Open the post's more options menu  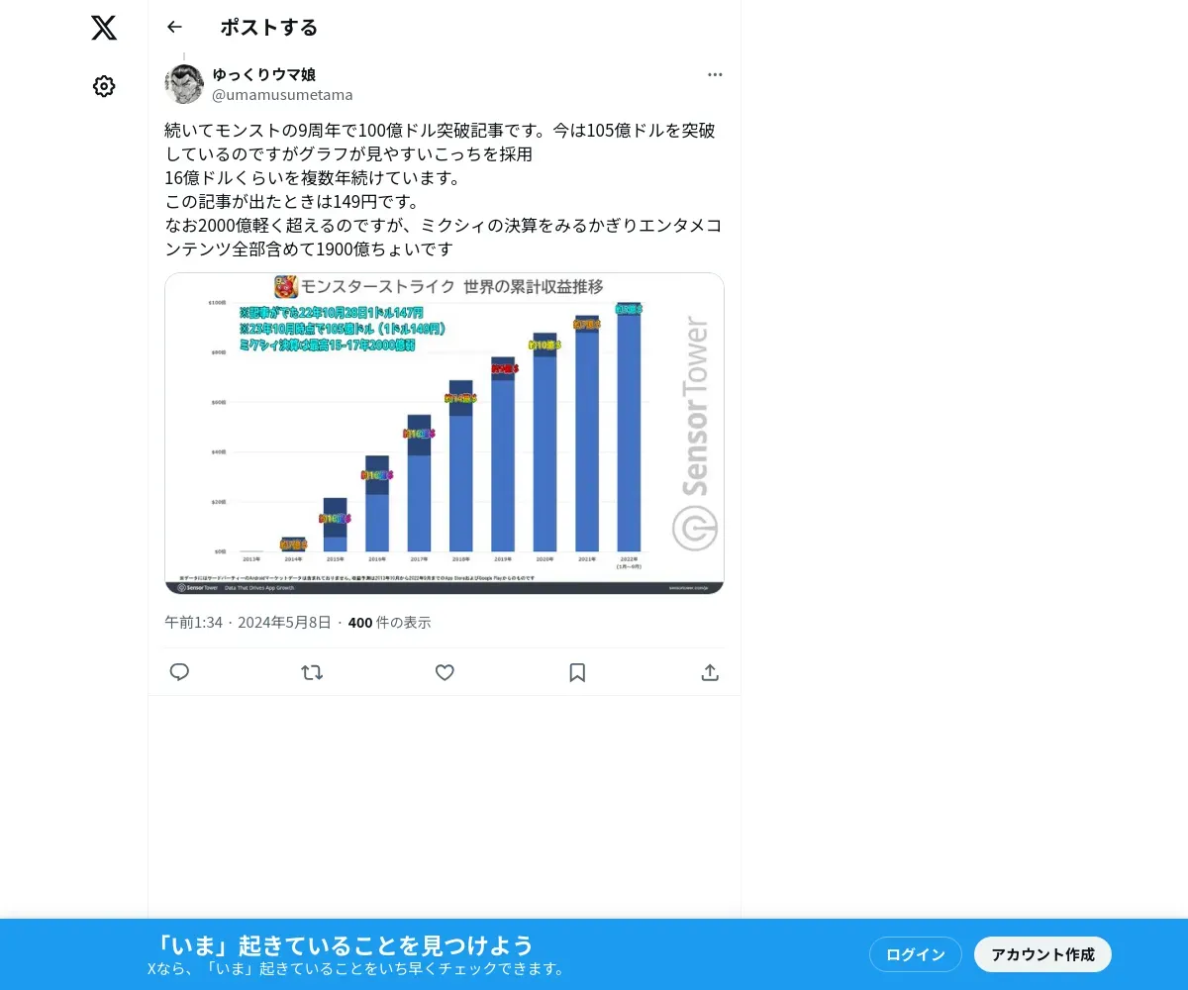coord(715,74)
